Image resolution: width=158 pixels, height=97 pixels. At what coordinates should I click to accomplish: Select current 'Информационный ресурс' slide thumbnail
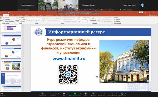point(11,66)
